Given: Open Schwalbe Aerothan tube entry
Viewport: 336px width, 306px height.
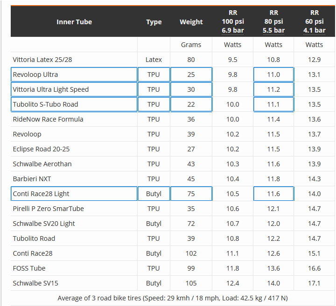Looking at the screenshot, I should pos(42,164).
